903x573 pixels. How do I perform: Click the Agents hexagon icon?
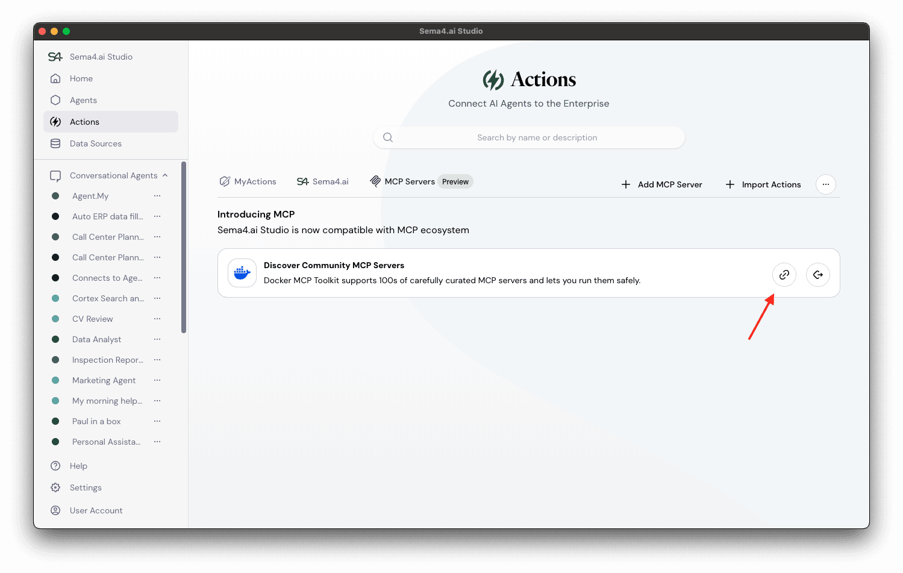55,100
